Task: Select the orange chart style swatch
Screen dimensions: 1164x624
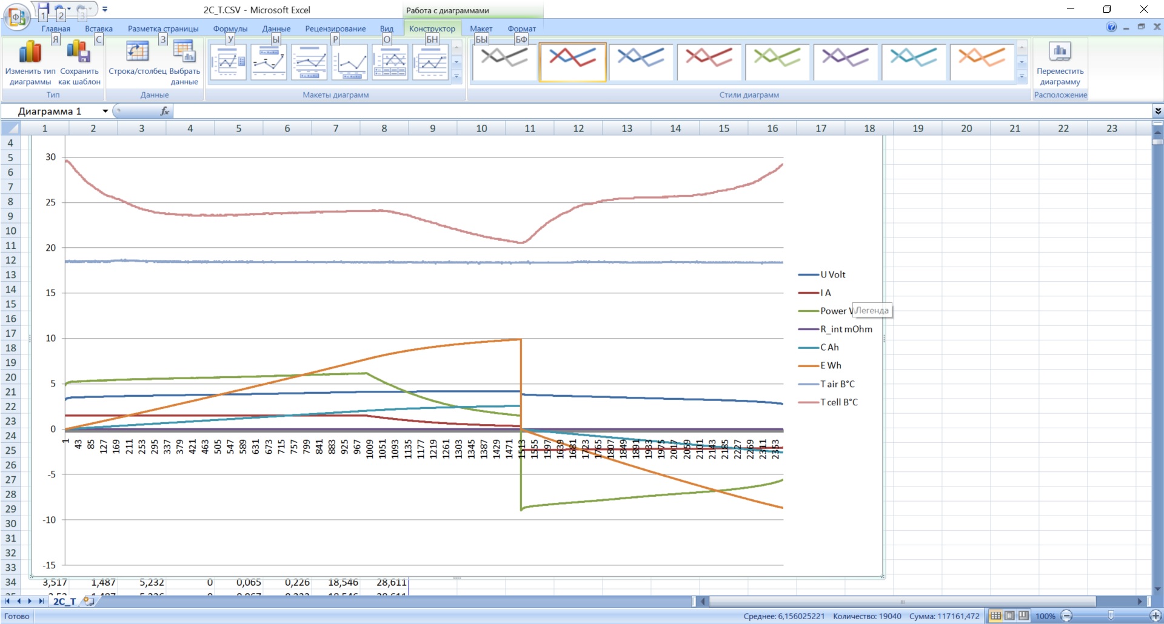Action: pyautogui.click(x=982, y=61)
